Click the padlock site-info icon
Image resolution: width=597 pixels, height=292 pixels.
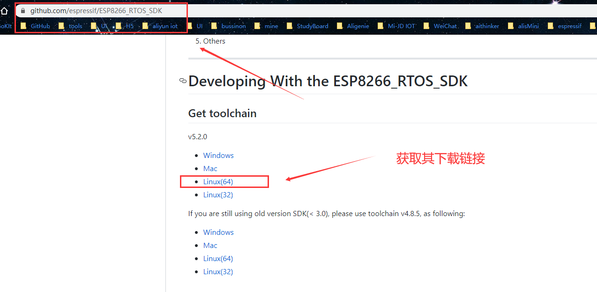(x=22, y=11)
